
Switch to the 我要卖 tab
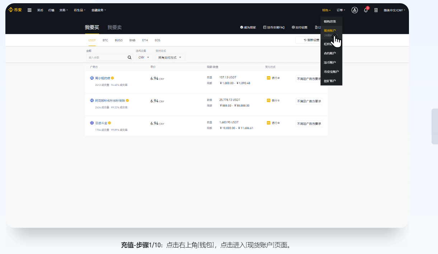coord(114,27)
